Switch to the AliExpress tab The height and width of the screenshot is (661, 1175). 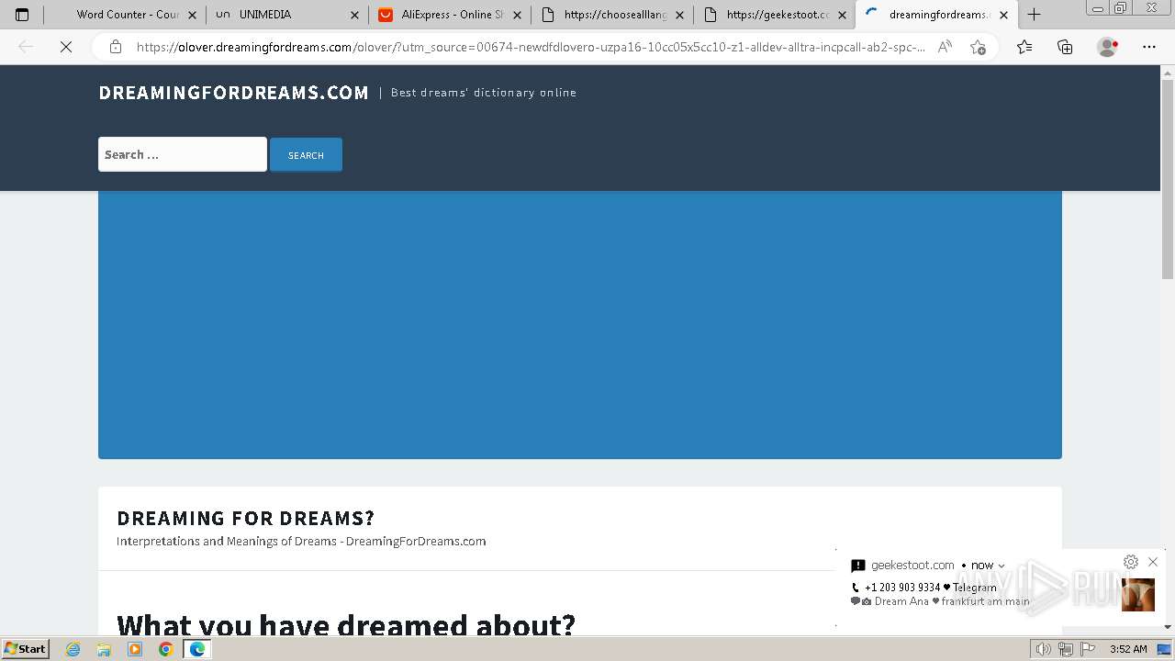449,15
